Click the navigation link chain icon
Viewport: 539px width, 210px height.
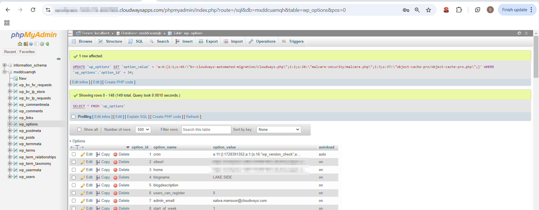59,59
